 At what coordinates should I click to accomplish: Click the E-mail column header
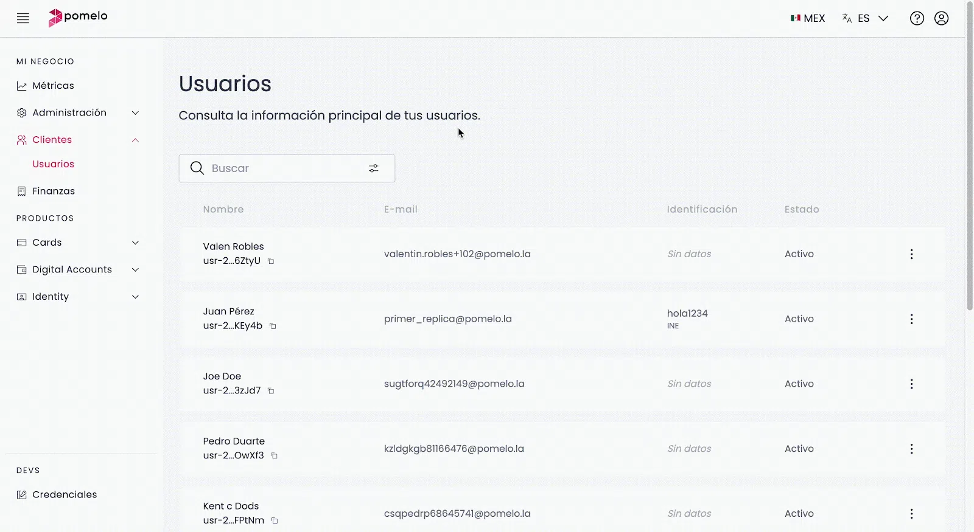(401, 210)
